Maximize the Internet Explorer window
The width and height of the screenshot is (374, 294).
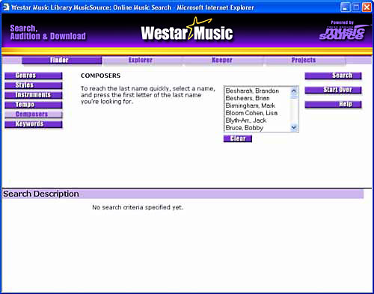click(x=356, y=7)
